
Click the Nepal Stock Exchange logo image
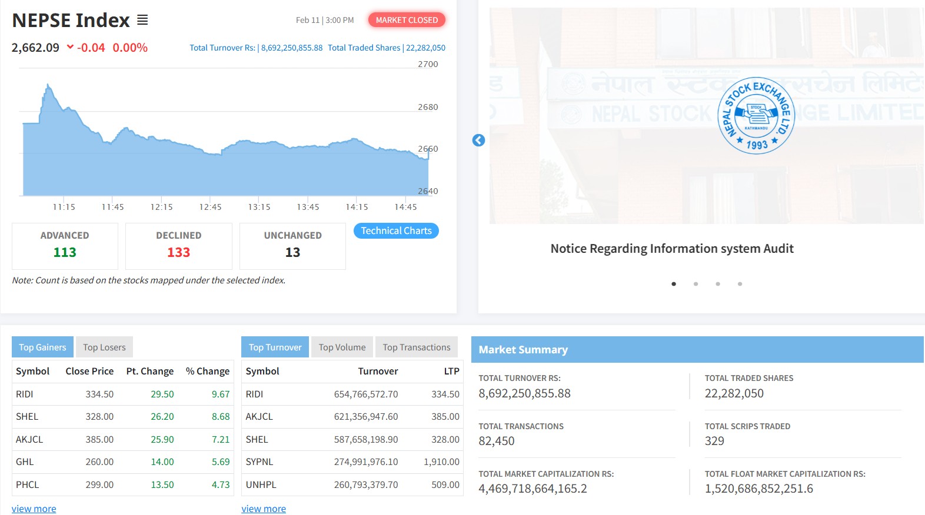coord(756,116)
